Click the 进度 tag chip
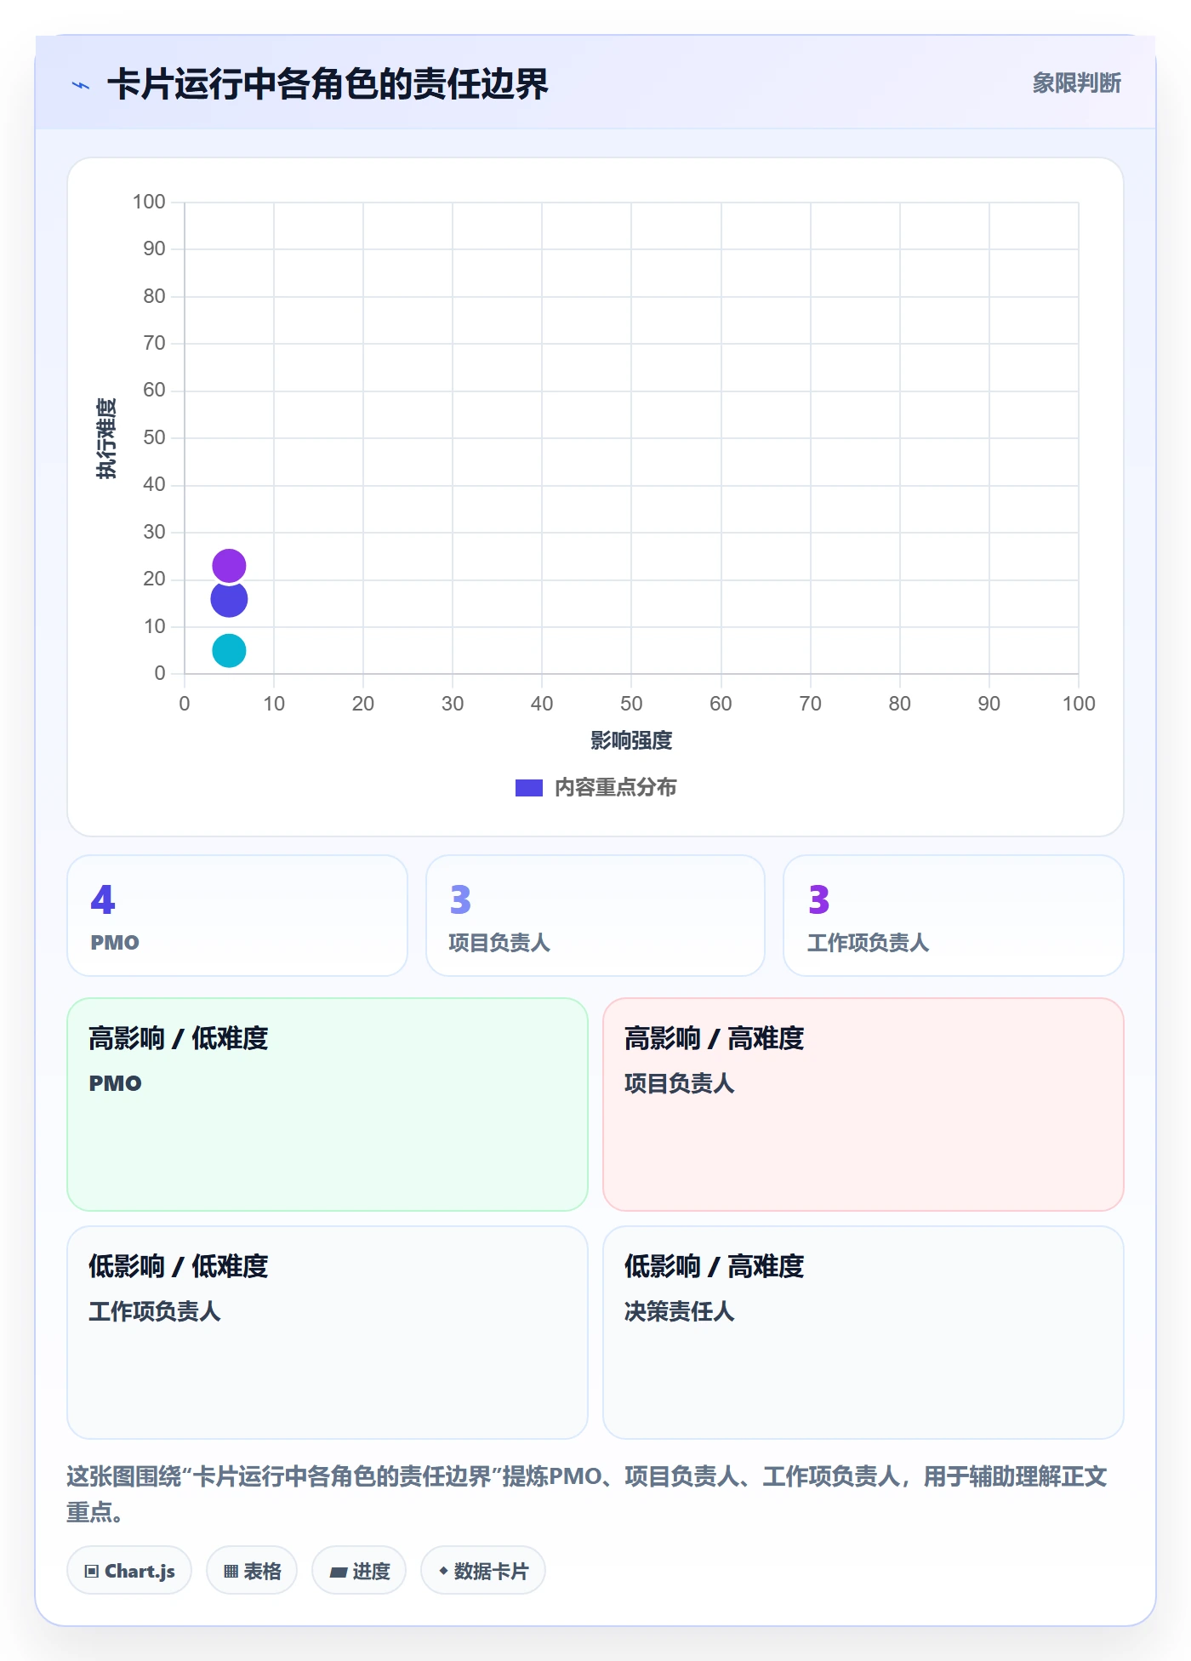Viewport: 1191px width, 1661px height. tap(359, 1571)
